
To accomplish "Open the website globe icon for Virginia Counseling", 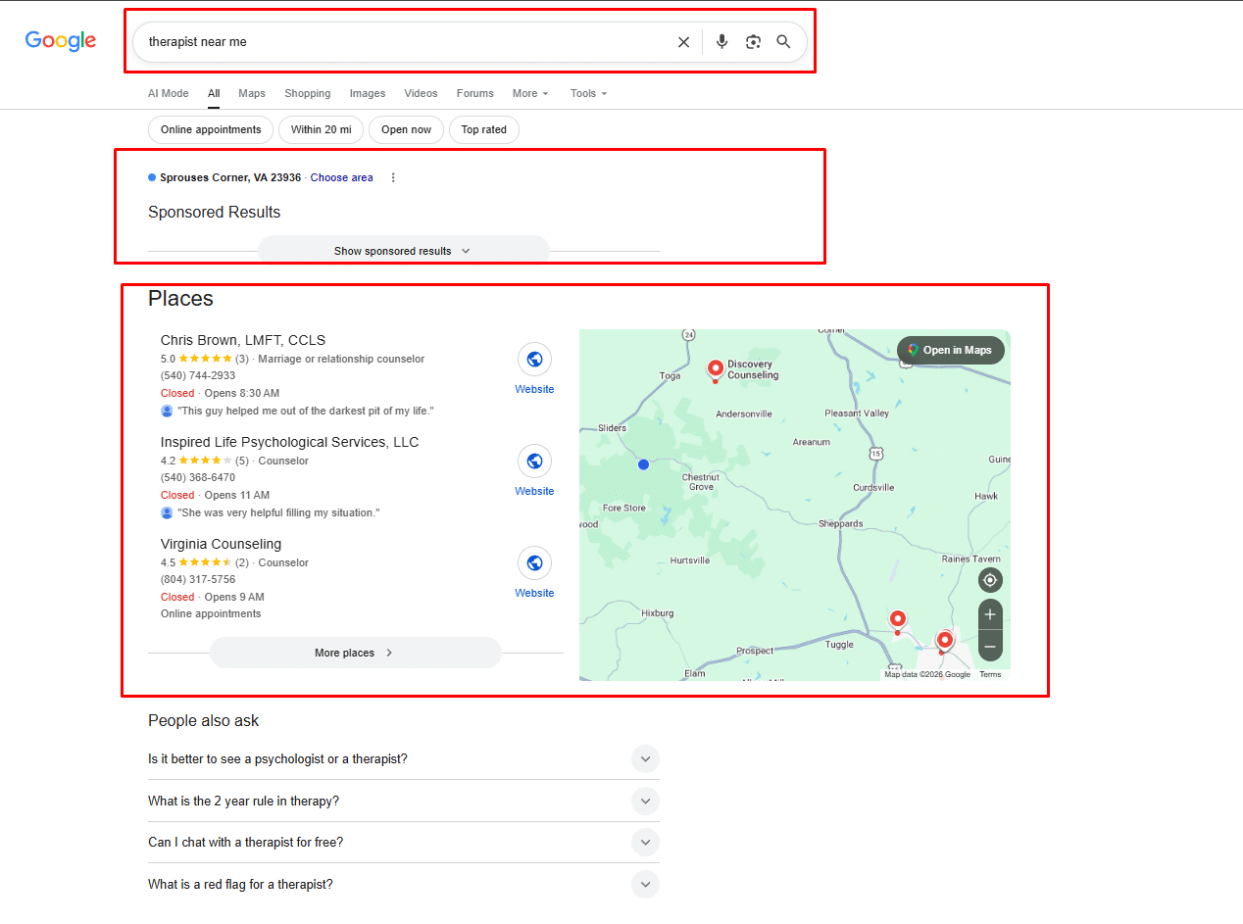I will pos(534,563).
